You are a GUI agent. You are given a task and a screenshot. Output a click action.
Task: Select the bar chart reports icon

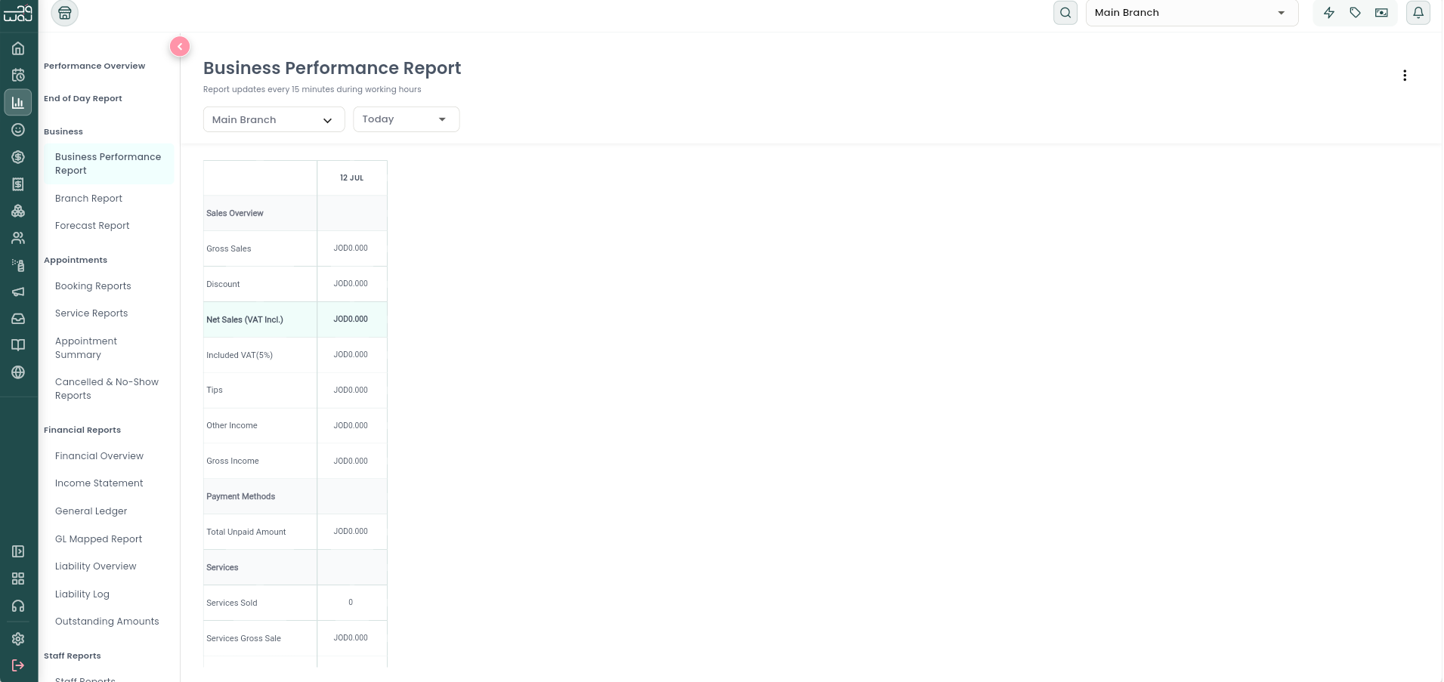coord(18,103)
